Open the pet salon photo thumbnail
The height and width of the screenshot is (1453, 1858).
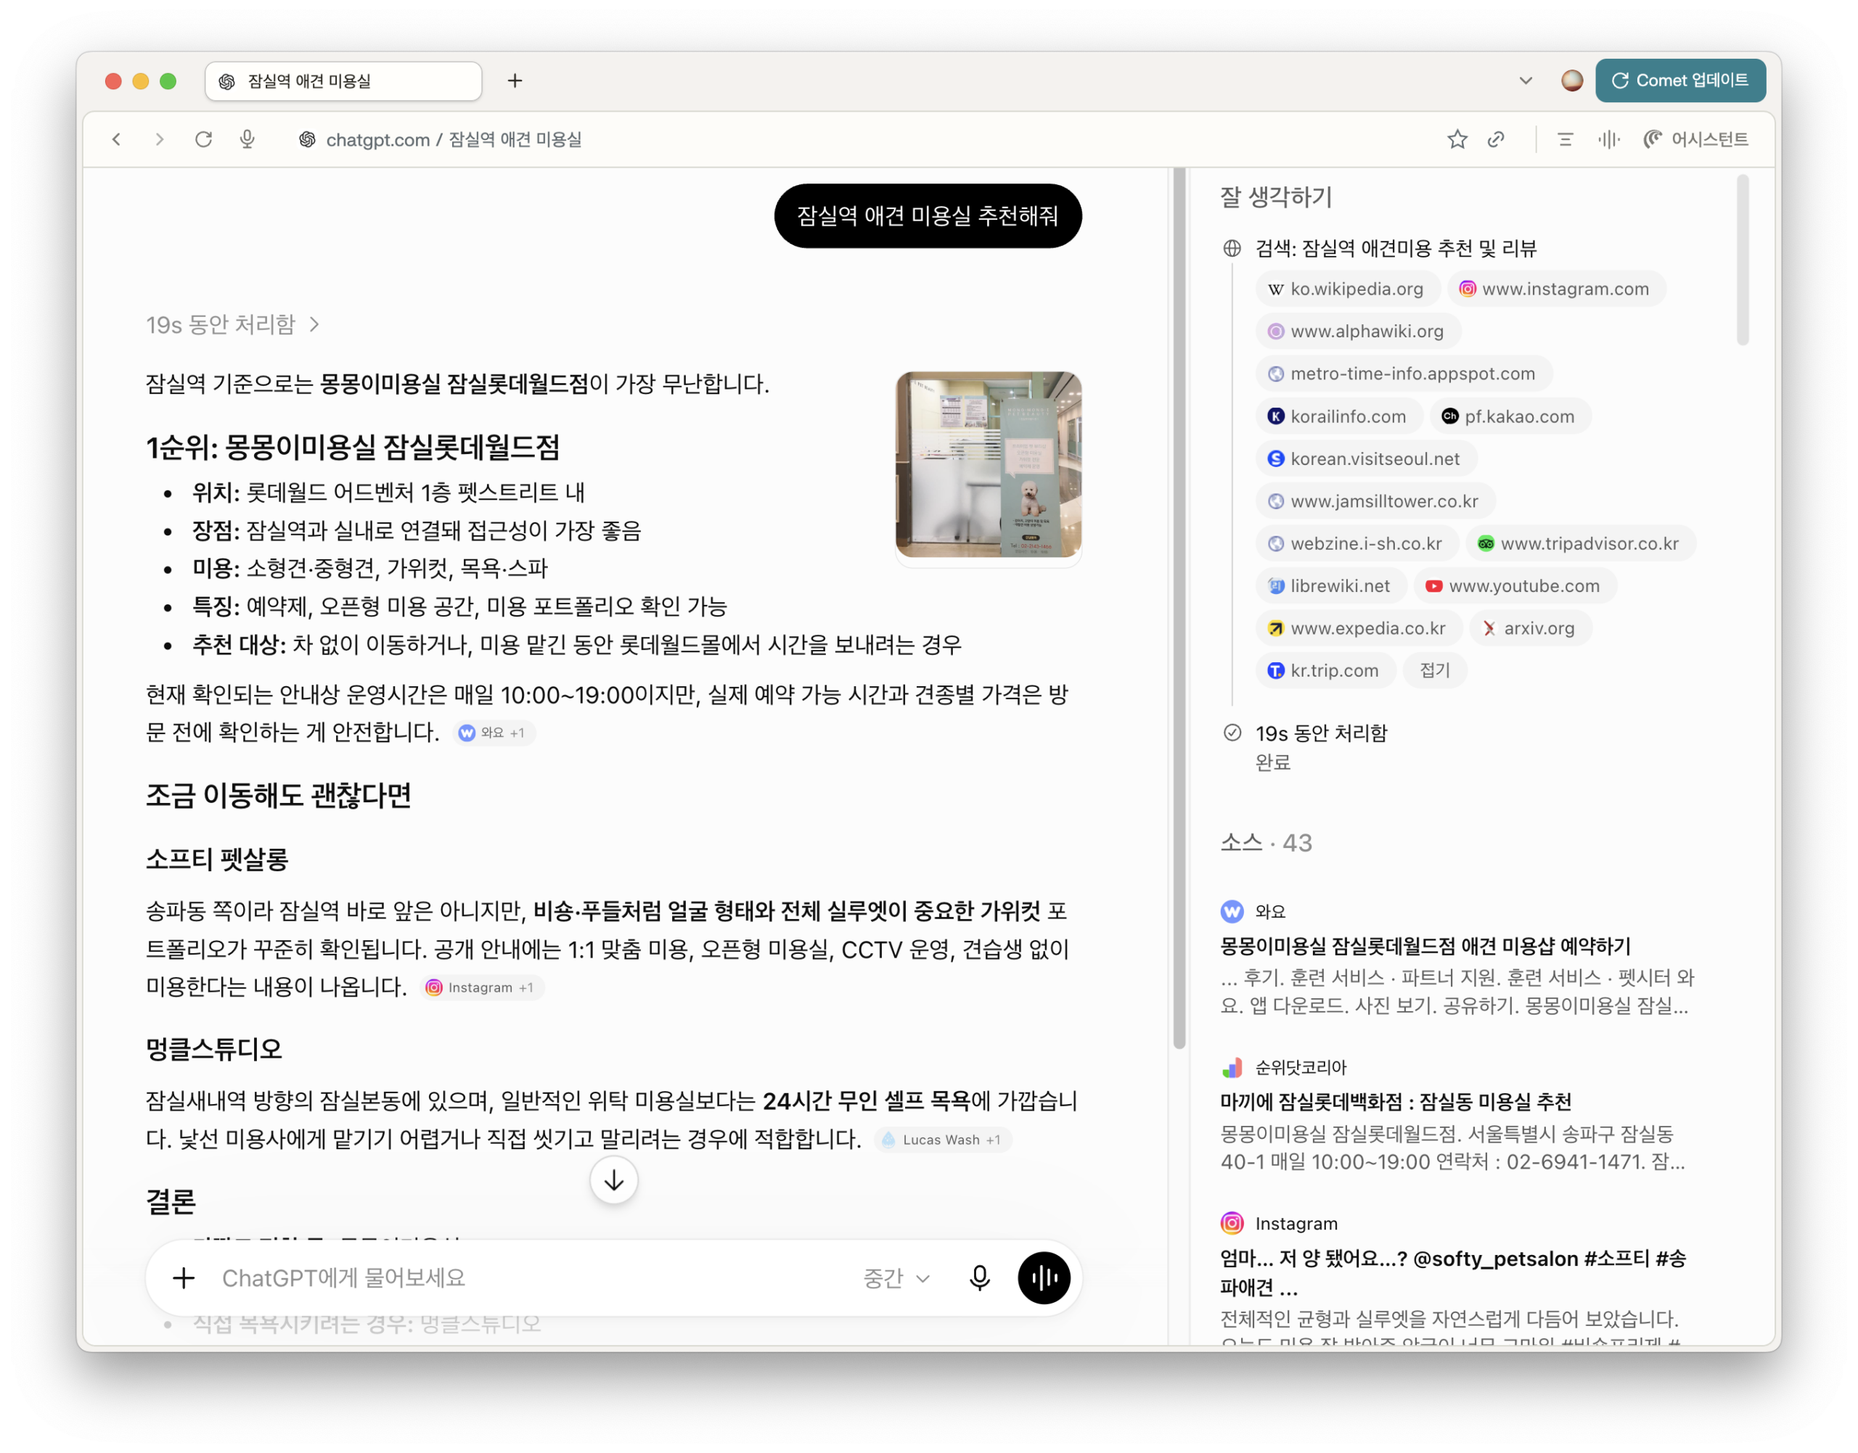pos(989,464)
